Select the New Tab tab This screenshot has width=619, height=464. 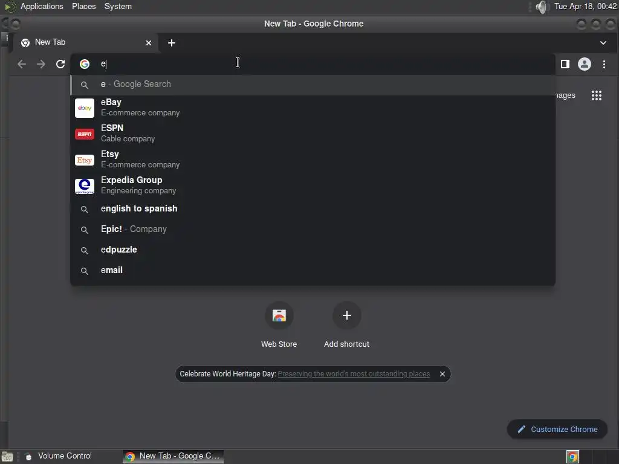pos(86,43)
